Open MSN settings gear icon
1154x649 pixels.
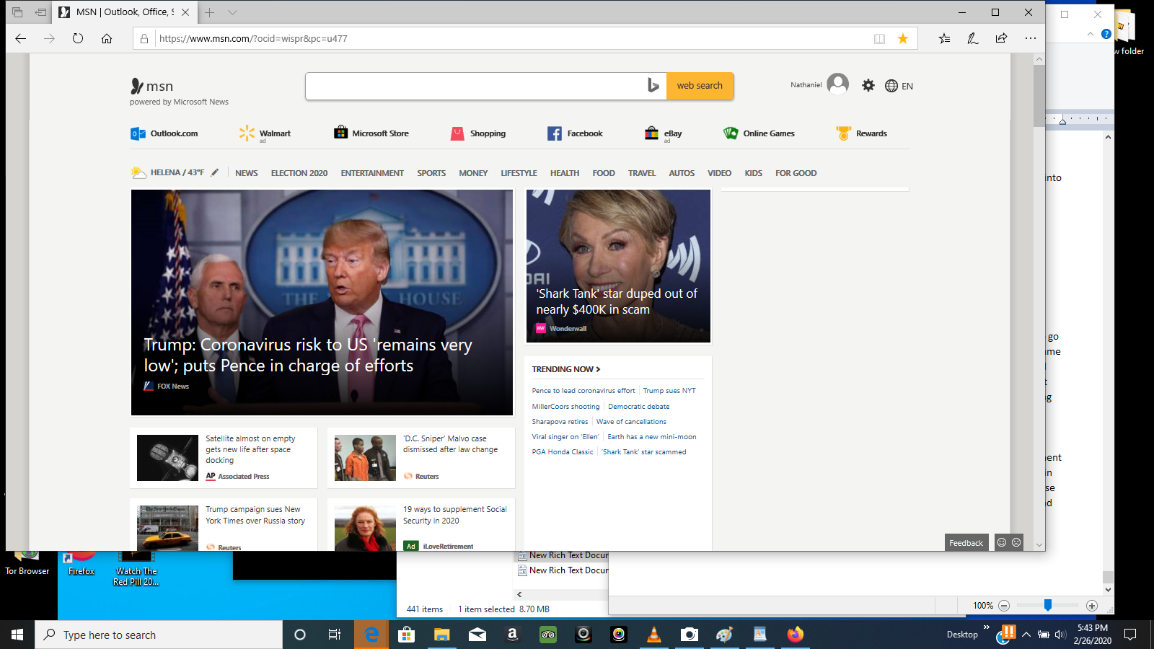coord(868,85)
